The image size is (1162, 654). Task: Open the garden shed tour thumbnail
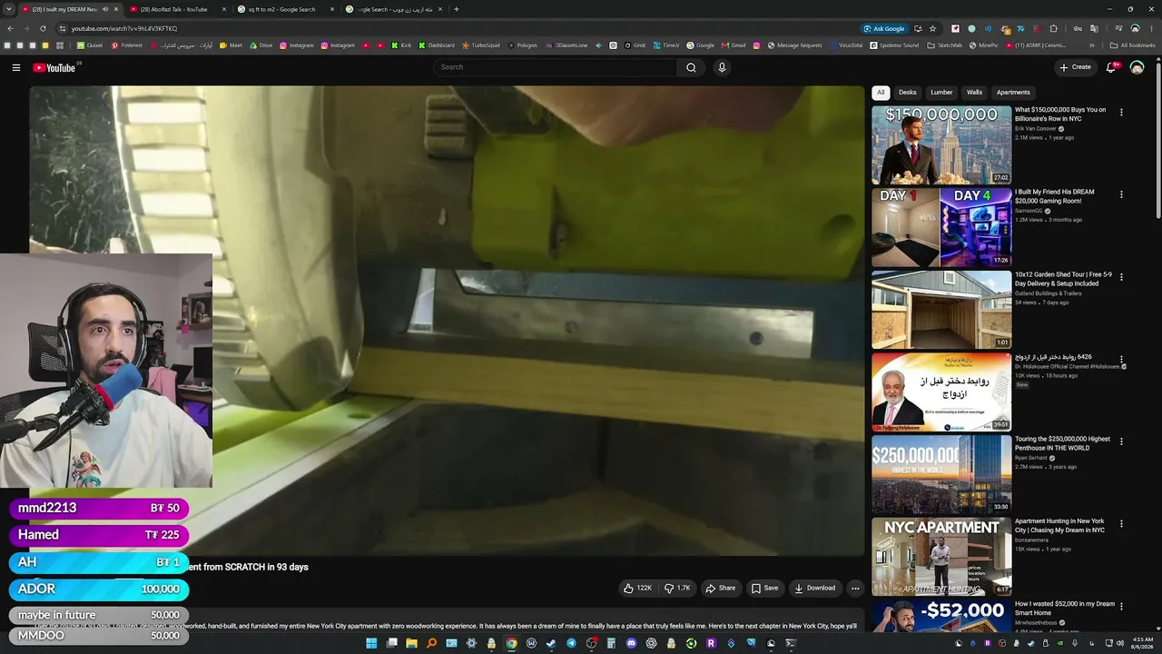click(941, 310)
